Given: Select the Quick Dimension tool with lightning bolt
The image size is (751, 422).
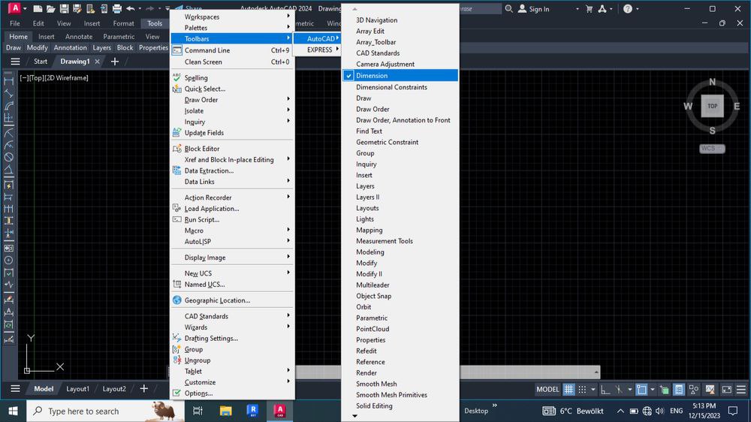Looking at the screenshot, I should click(8, 185).
